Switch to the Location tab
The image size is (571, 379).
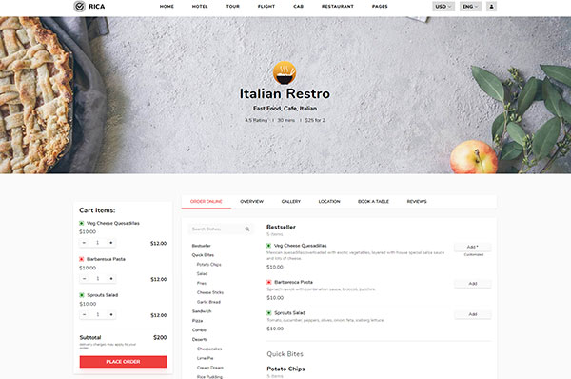[x=329, y=202]
